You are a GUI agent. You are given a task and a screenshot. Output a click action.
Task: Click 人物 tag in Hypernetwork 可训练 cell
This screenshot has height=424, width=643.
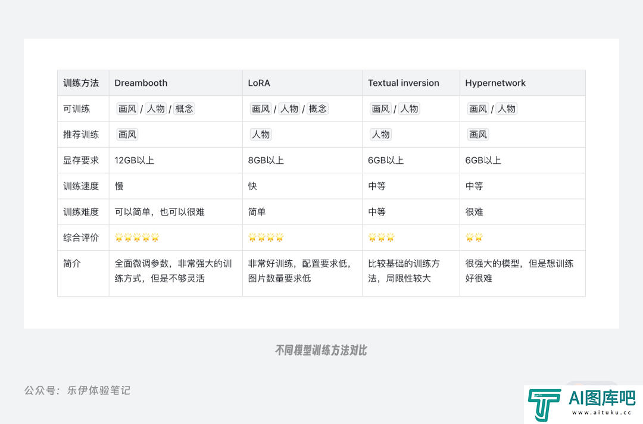point(507,108)
